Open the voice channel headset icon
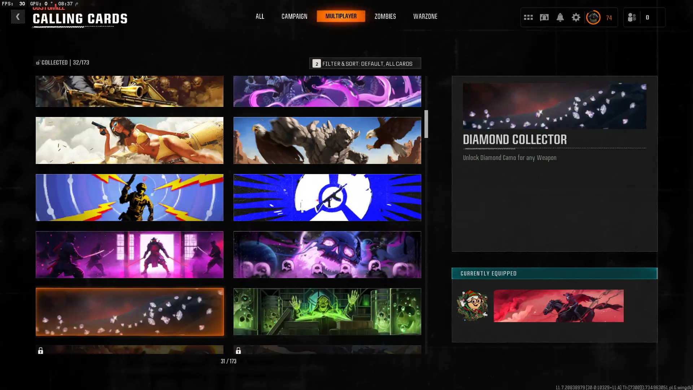 [544, 17]
